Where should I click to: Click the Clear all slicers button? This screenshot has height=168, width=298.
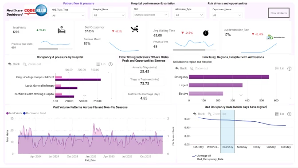pyautogui.click(x=278, y=13)
